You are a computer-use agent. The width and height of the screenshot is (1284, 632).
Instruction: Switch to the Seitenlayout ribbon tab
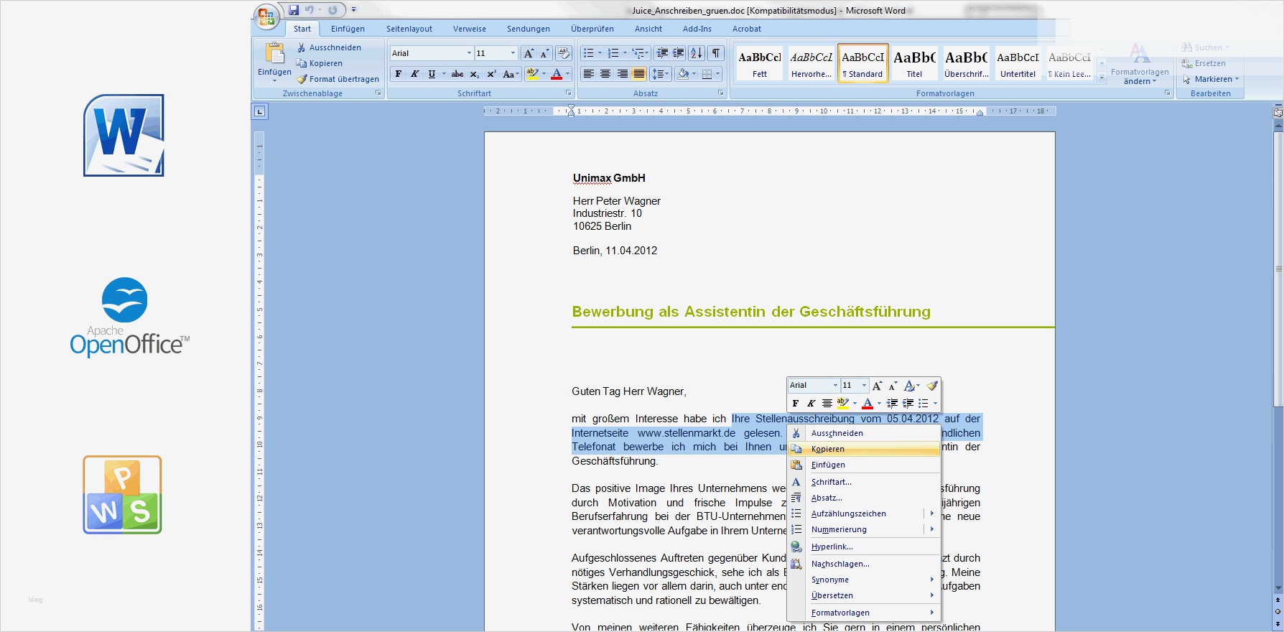[409, 29]
